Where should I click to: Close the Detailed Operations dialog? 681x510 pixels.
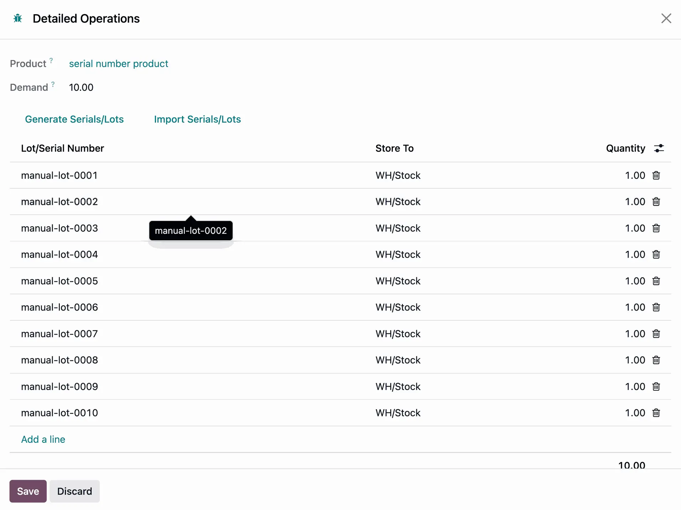(x=666, y=18)
